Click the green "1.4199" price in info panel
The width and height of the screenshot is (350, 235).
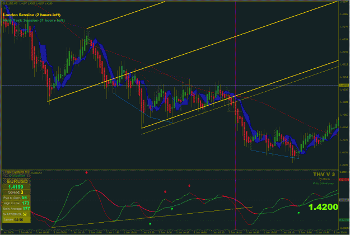pos(16,187)
